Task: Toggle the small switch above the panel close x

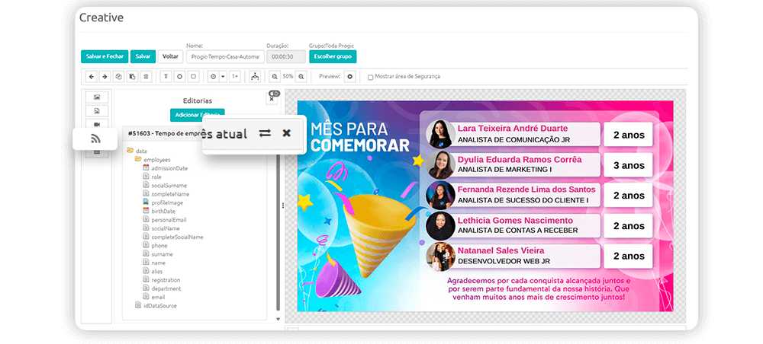Action: (274, 93)
